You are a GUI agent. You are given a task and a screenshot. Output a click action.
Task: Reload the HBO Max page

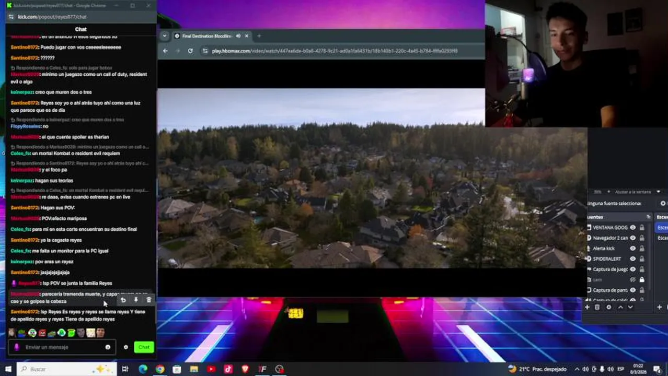[x=190, y=51]
